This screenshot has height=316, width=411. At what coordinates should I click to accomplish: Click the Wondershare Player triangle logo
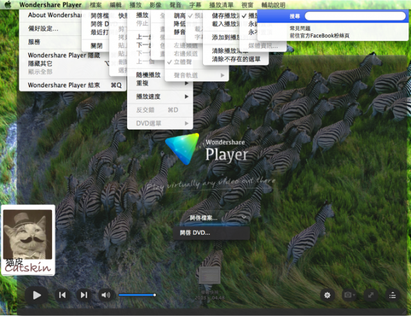click(182, 149)
